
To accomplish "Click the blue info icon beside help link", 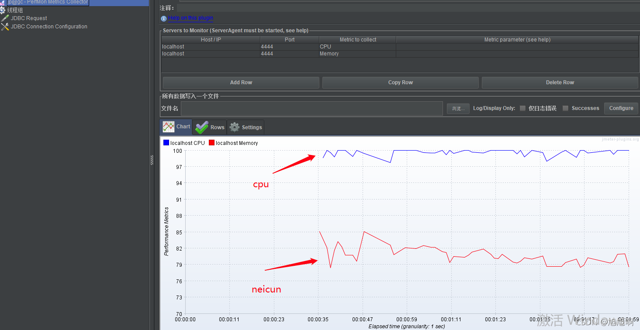I will [164, 18].
